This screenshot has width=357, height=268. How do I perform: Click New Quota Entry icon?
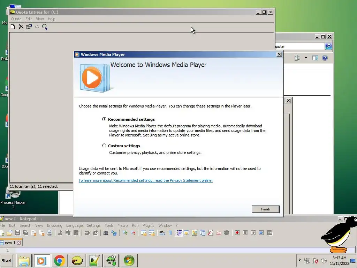13,27
